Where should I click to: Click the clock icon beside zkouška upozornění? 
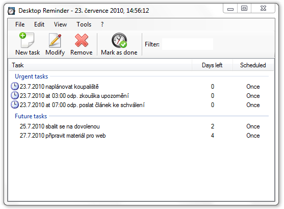point(15,95)
